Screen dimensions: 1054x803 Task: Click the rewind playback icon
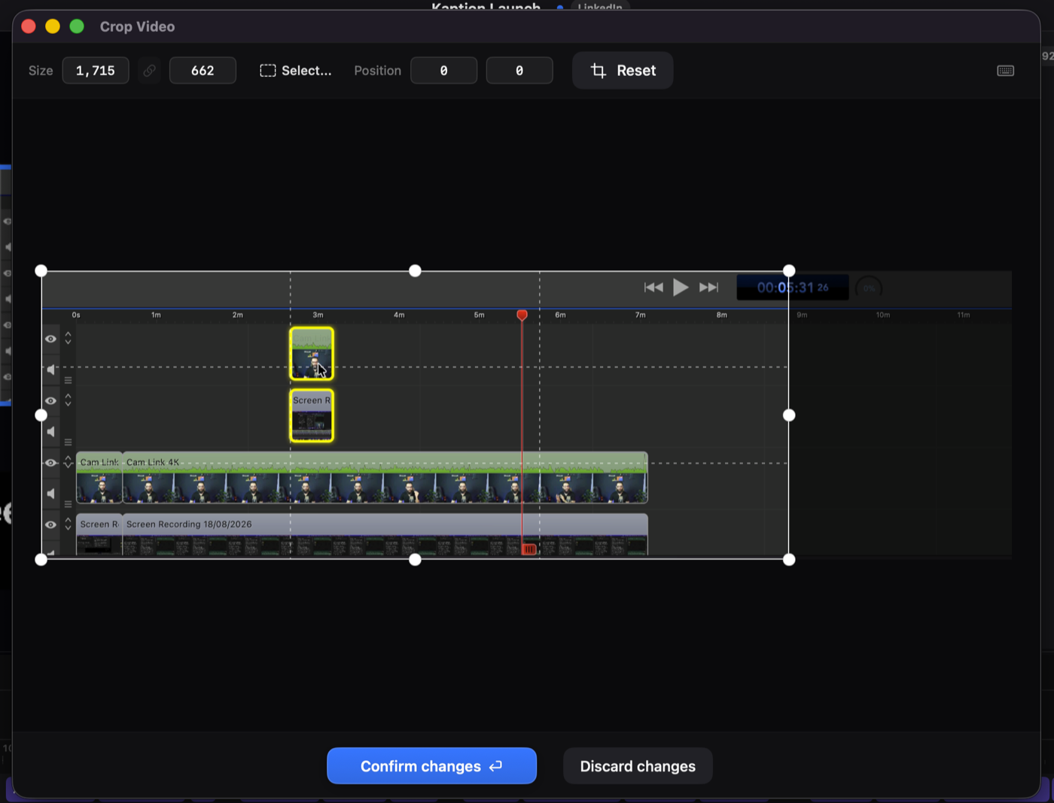tap(653, 287)
